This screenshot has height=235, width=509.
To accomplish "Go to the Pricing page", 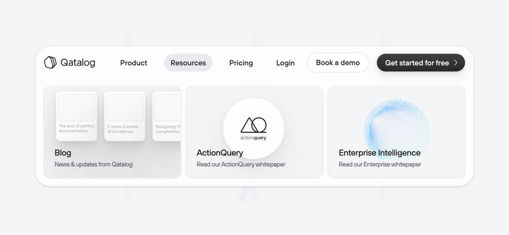I will pyautogui.click(x=241, y=63).
